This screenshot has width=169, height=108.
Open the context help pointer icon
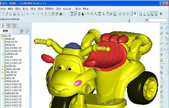tap(161, 14)
